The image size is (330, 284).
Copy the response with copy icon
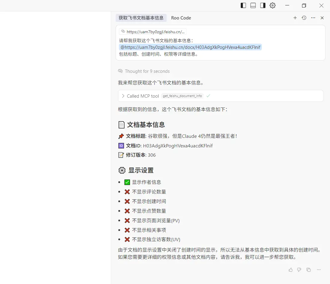click(309, 270)
